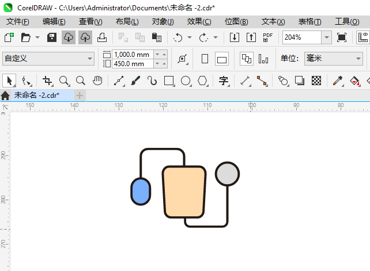This screenshot has height=271, width=370.
Task: Select the Interactive Fill bucket tool
Action: 354,81
